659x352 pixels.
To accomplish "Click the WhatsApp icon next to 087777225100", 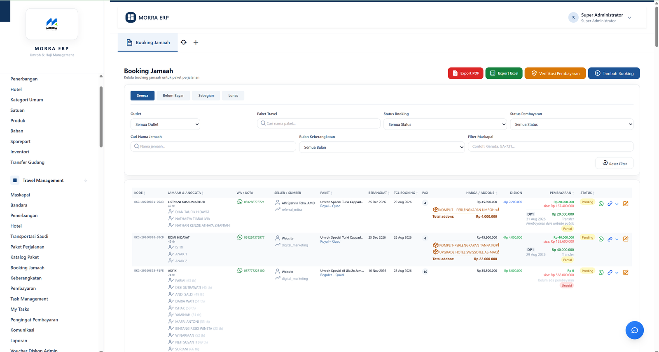I will point(240,271).
